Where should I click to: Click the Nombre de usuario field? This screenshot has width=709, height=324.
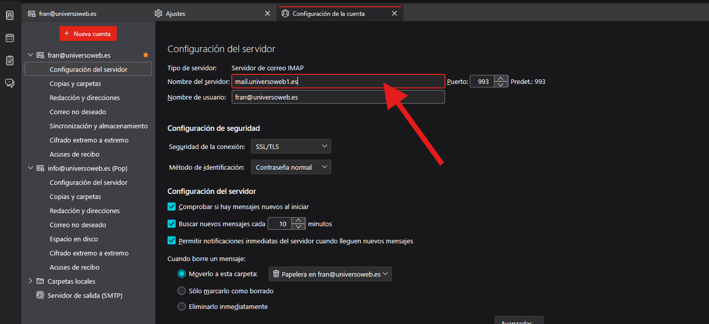pos(338,97)
